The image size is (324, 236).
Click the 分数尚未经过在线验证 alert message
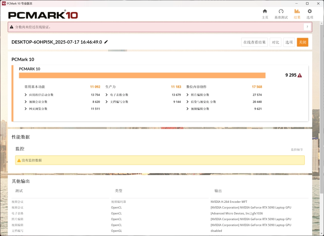click(x=33, y=27)
